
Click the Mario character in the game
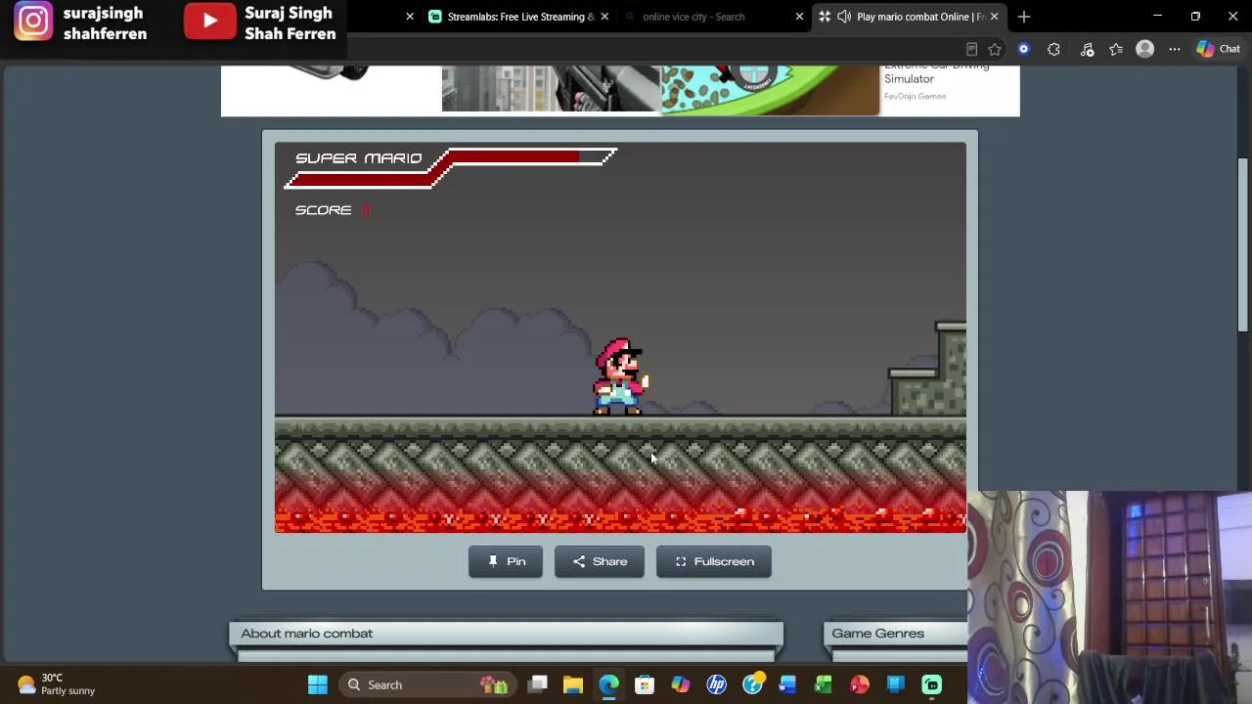point(620,377)
